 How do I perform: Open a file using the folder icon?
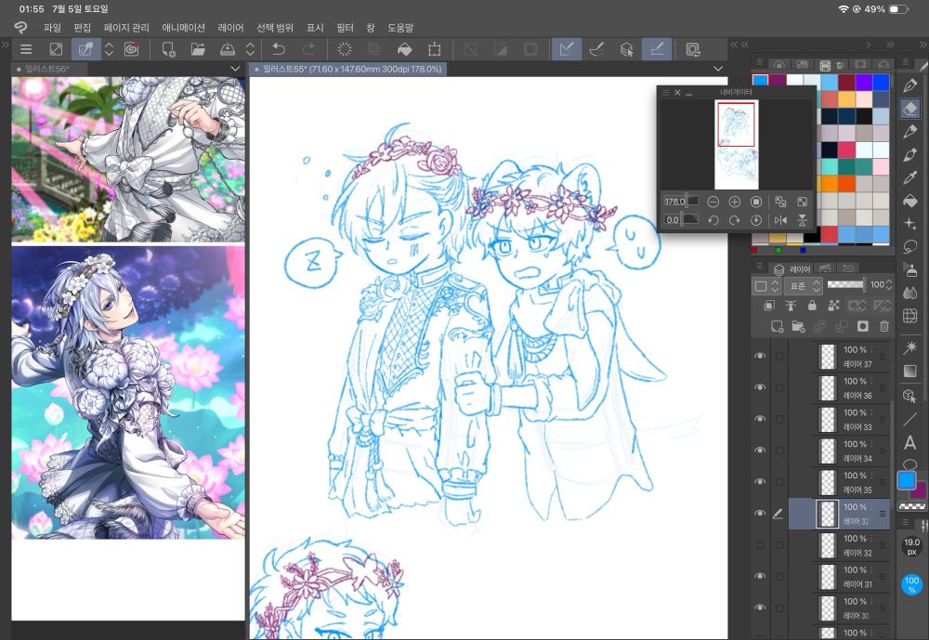[198, 49]
